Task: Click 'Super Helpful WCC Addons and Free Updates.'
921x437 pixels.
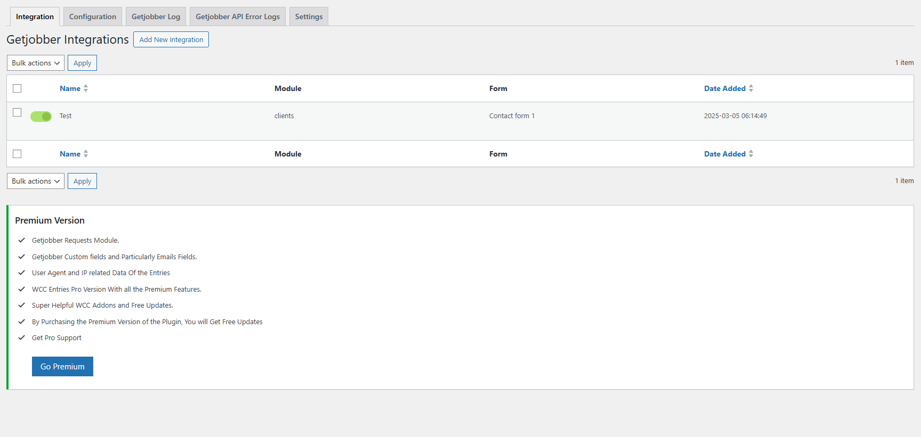Action: [x=102, y=306]
